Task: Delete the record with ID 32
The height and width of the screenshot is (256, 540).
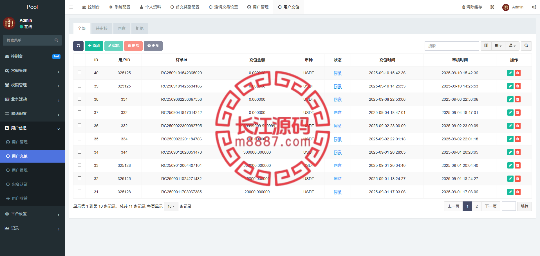Action: tap(517, 179)
